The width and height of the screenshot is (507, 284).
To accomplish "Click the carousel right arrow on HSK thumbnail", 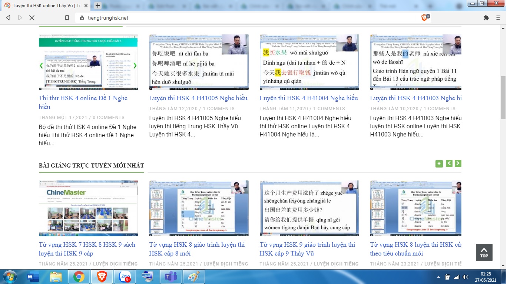I will click(135, 65).
